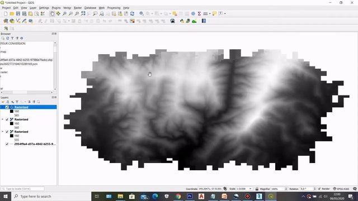Click the '565' value under top Rasterized layer
Screen dimensions: 358x201
[17, 116]
